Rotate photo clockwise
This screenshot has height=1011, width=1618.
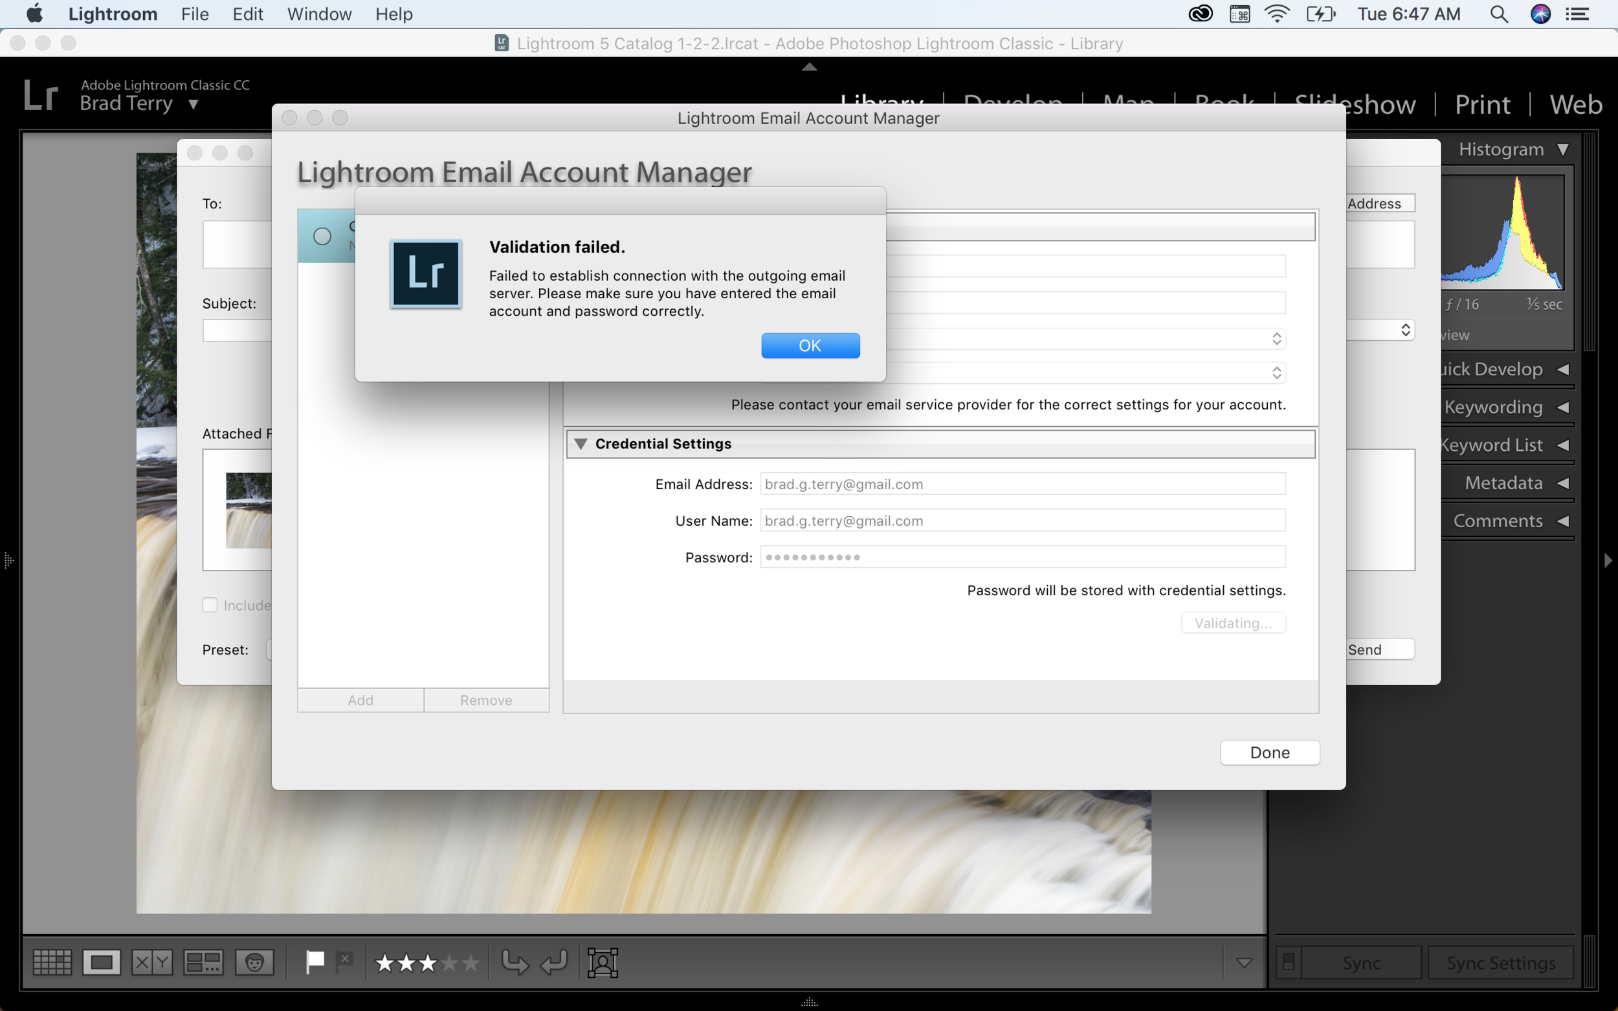point(554,963)
